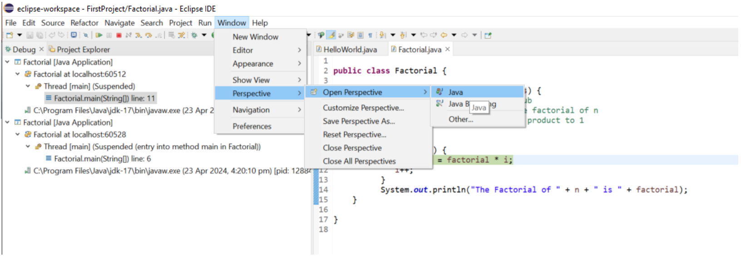This screenshot has width=741, height=256.
Task: Toggle Skip All Breakpoints icon
Action: point(85,35)
